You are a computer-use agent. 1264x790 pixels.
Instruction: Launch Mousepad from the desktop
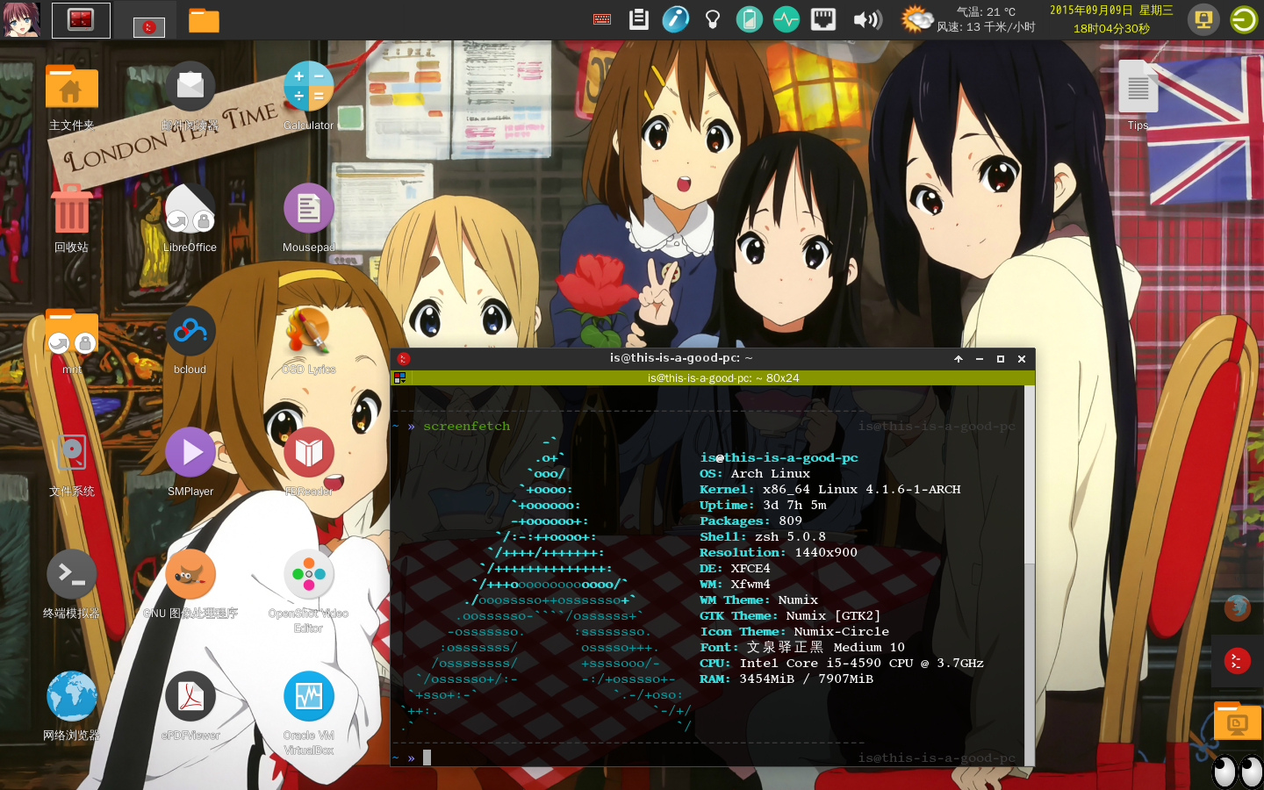[x=309, y=208]
